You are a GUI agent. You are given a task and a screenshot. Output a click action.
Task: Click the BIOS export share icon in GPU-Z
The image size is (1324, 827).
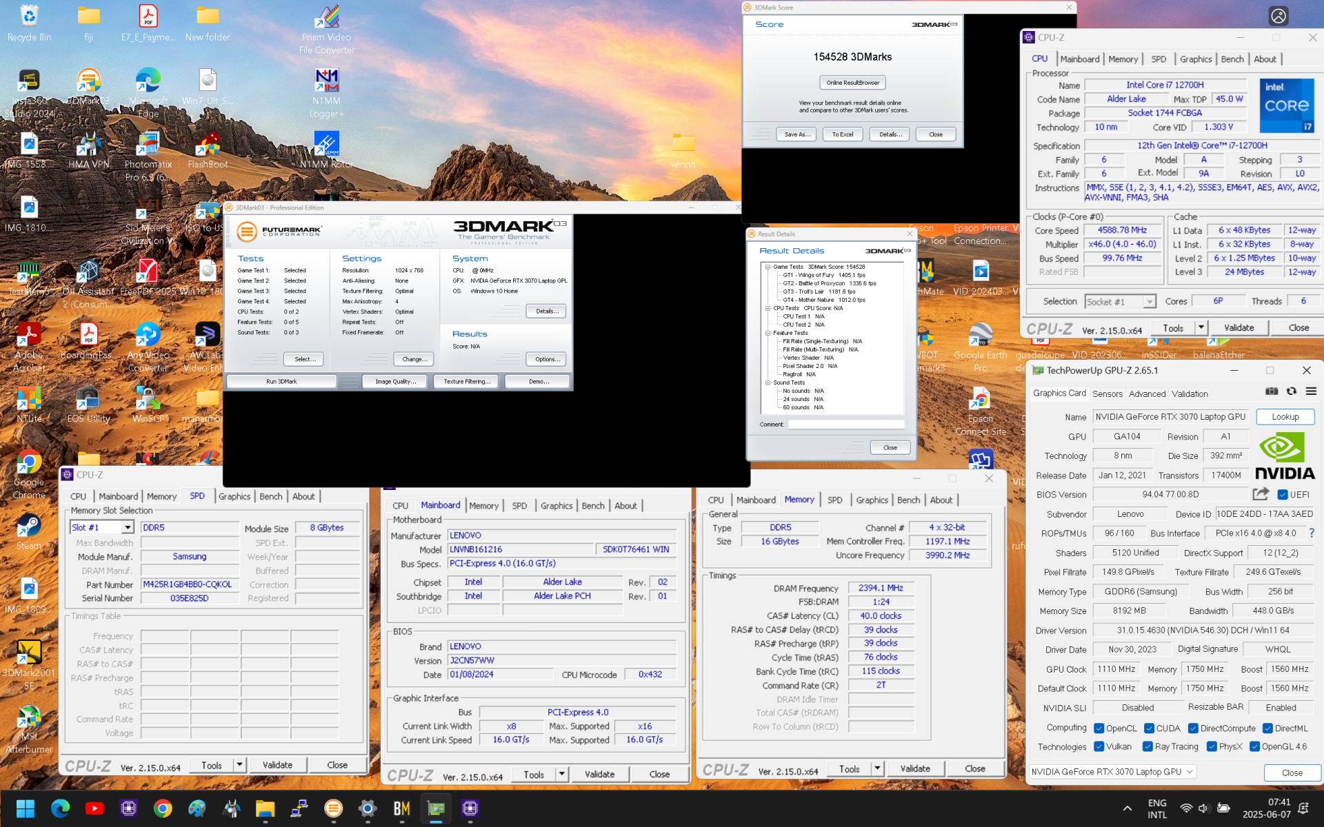coord(1261,494)
